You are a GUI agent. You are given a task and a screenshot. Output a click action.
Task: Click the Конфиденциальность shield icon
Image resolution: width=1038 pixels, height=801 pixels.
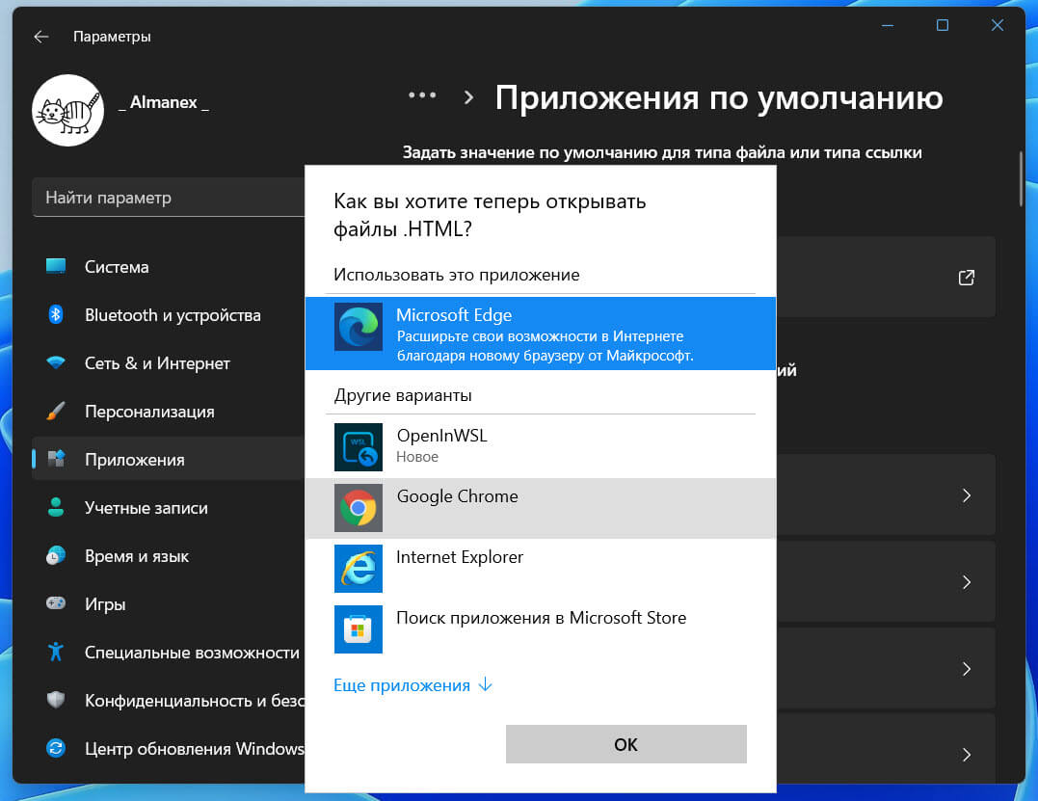56,700
